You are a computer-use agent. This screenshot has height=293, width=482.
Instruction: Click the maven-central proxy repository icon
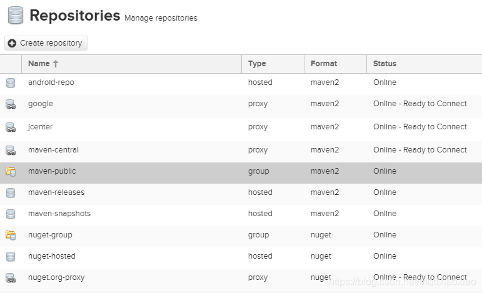(x=11, y=151)
